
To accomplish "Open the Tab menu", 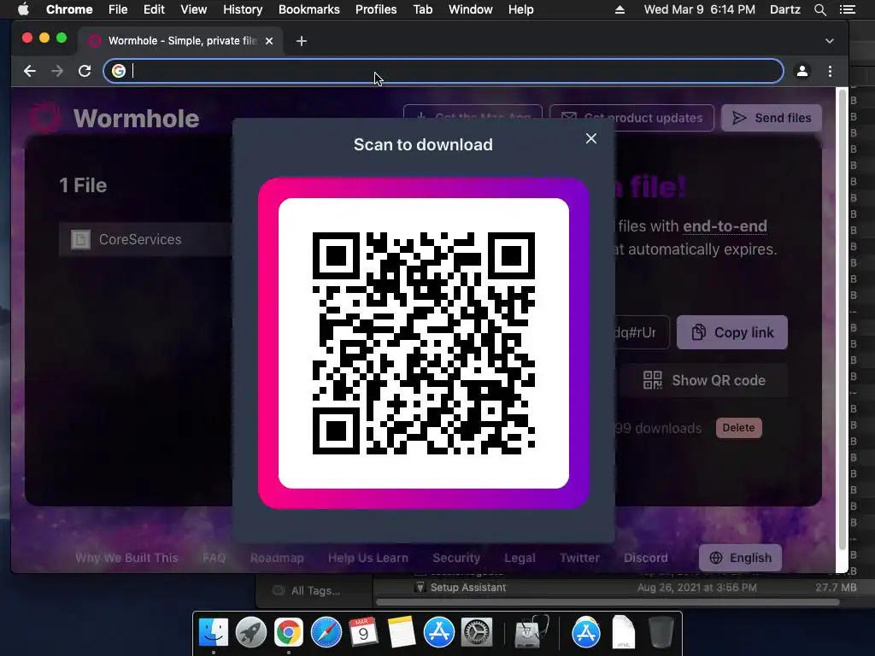I will (x=422, y=9).
